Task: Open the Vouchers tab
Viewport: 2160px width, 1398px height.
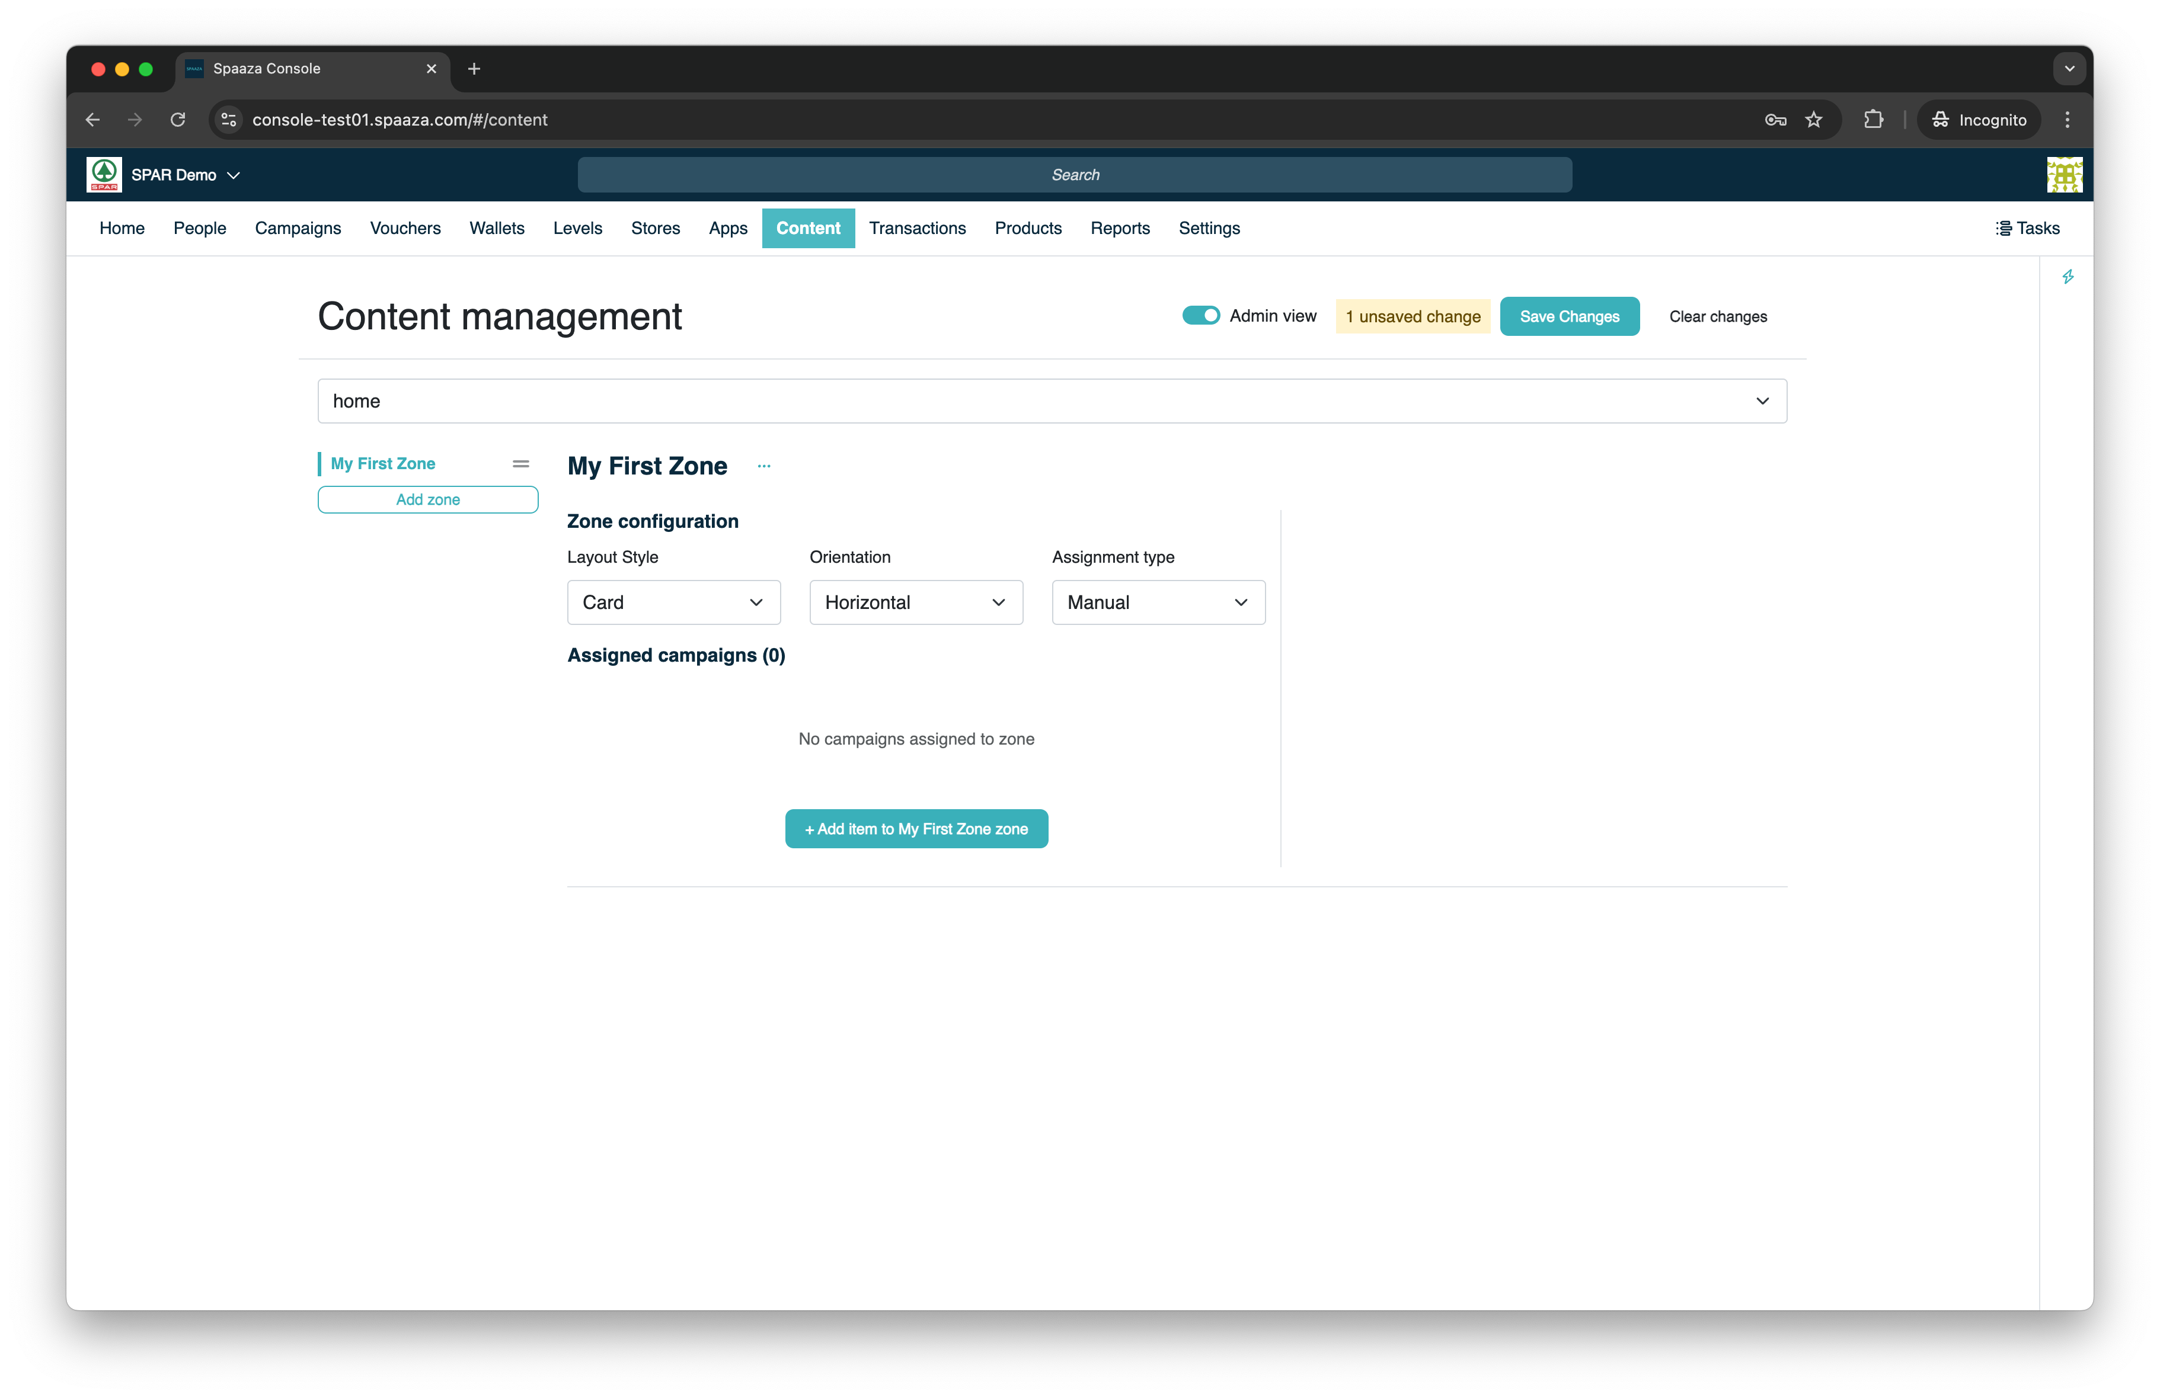Action: tap(405, 227)
